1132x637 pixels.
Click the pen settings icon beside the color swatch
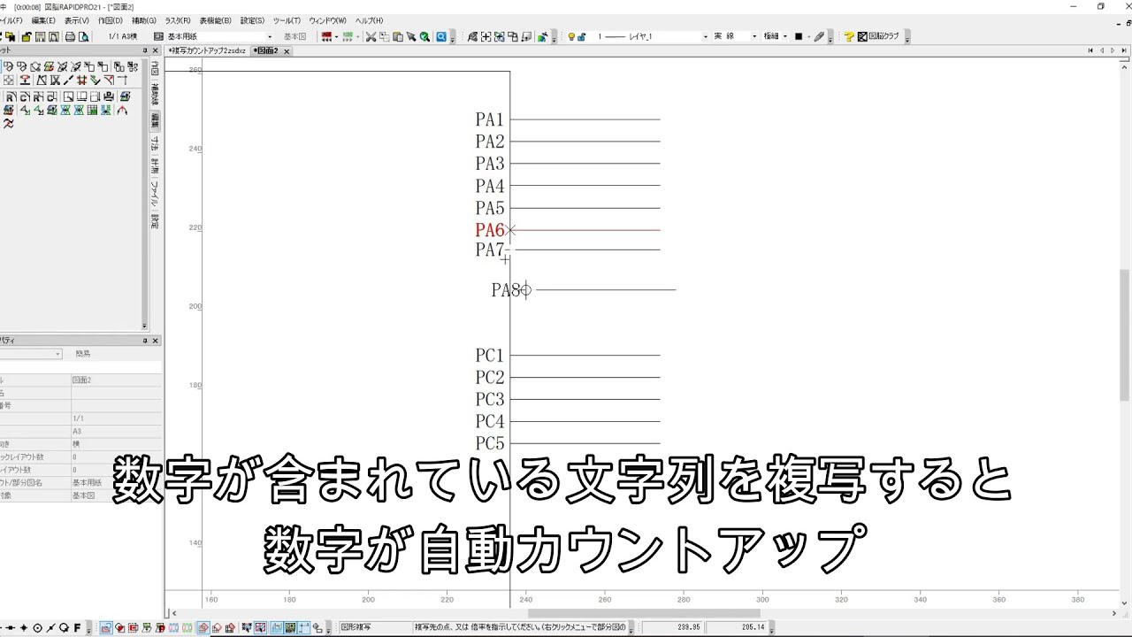[818, 36]
